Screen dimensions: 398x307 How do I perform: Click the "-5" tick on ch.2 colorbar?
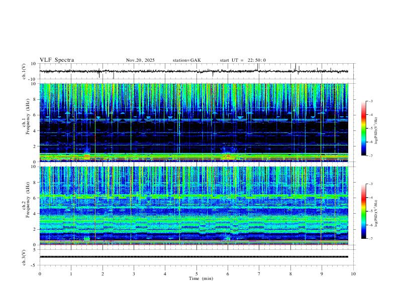tap(370, 211)
